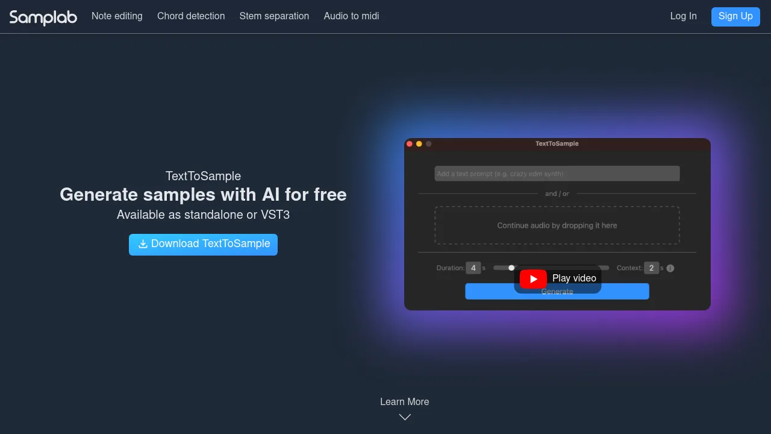Navigate to Audio to midi
Screen dimensions: 771x434
351,16
